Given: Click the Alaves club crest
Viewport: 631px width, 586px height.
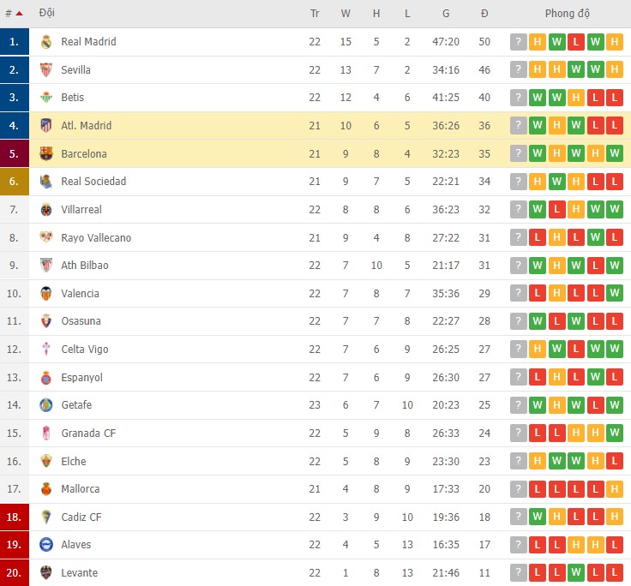Looking at the screenshot, I should point(46,545).
